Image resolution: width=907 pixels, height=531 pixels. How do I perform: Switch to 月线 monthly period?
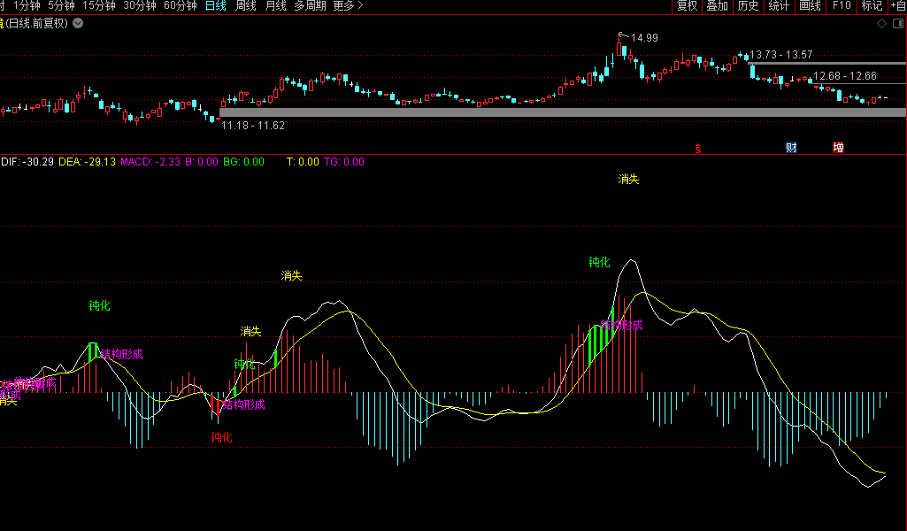tap(276, 6)
